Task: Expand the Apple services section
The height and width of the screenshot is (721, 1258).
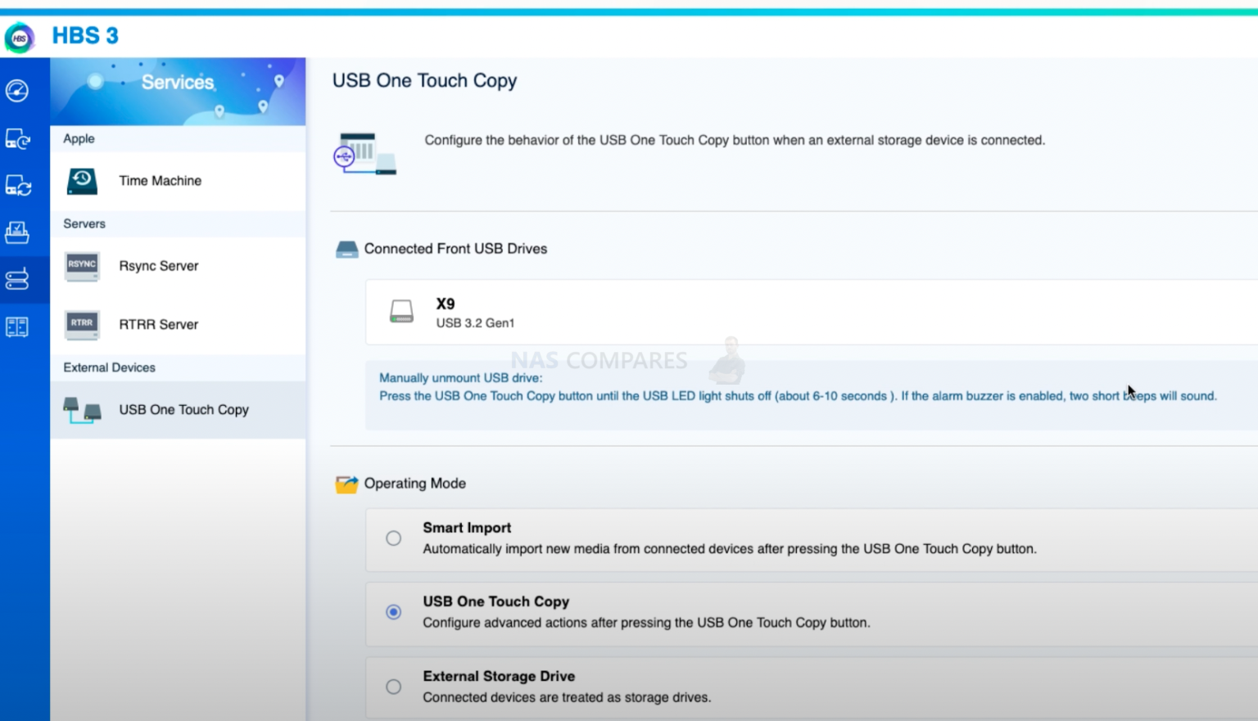Action: coord(79,138)
